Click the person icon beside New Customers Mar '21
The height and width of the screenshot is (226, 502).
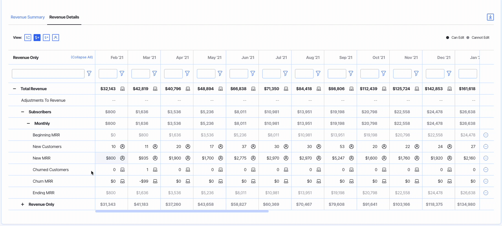155,147
